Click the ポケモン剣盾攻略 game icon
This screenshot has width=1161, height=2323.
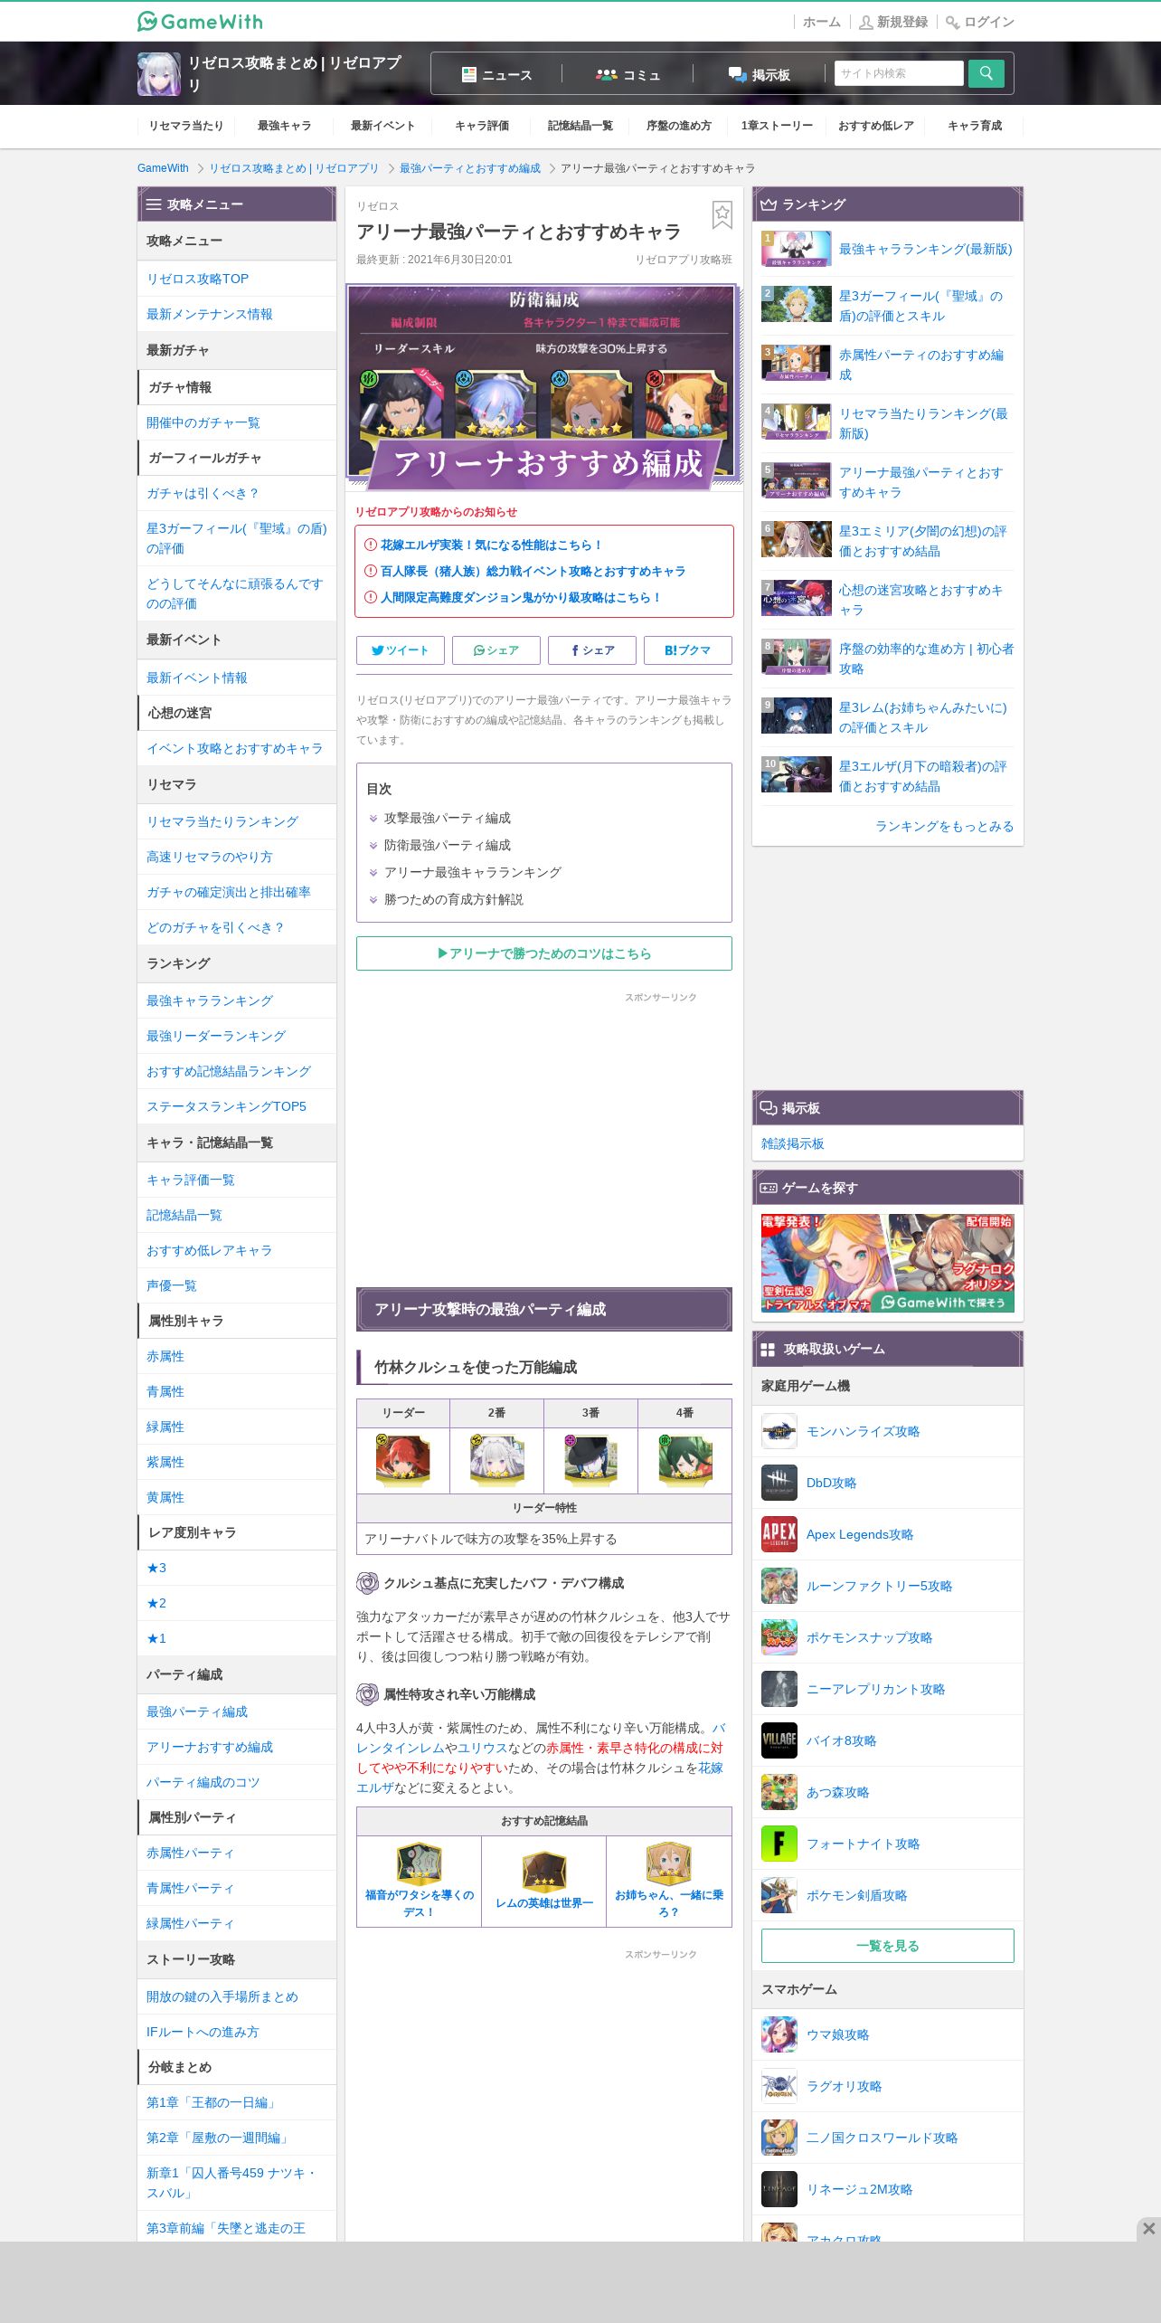point(779,1895)
